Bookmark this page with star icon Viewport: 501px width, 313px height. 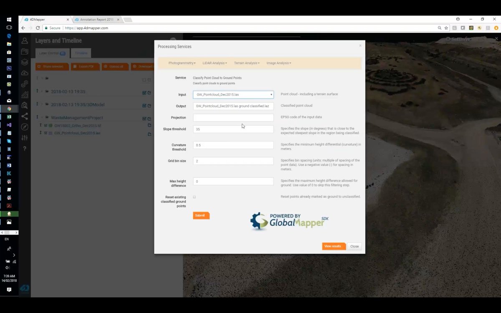coord(446,28)
